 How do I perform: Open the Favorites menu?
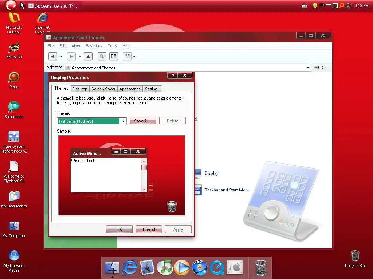point(94,46)
